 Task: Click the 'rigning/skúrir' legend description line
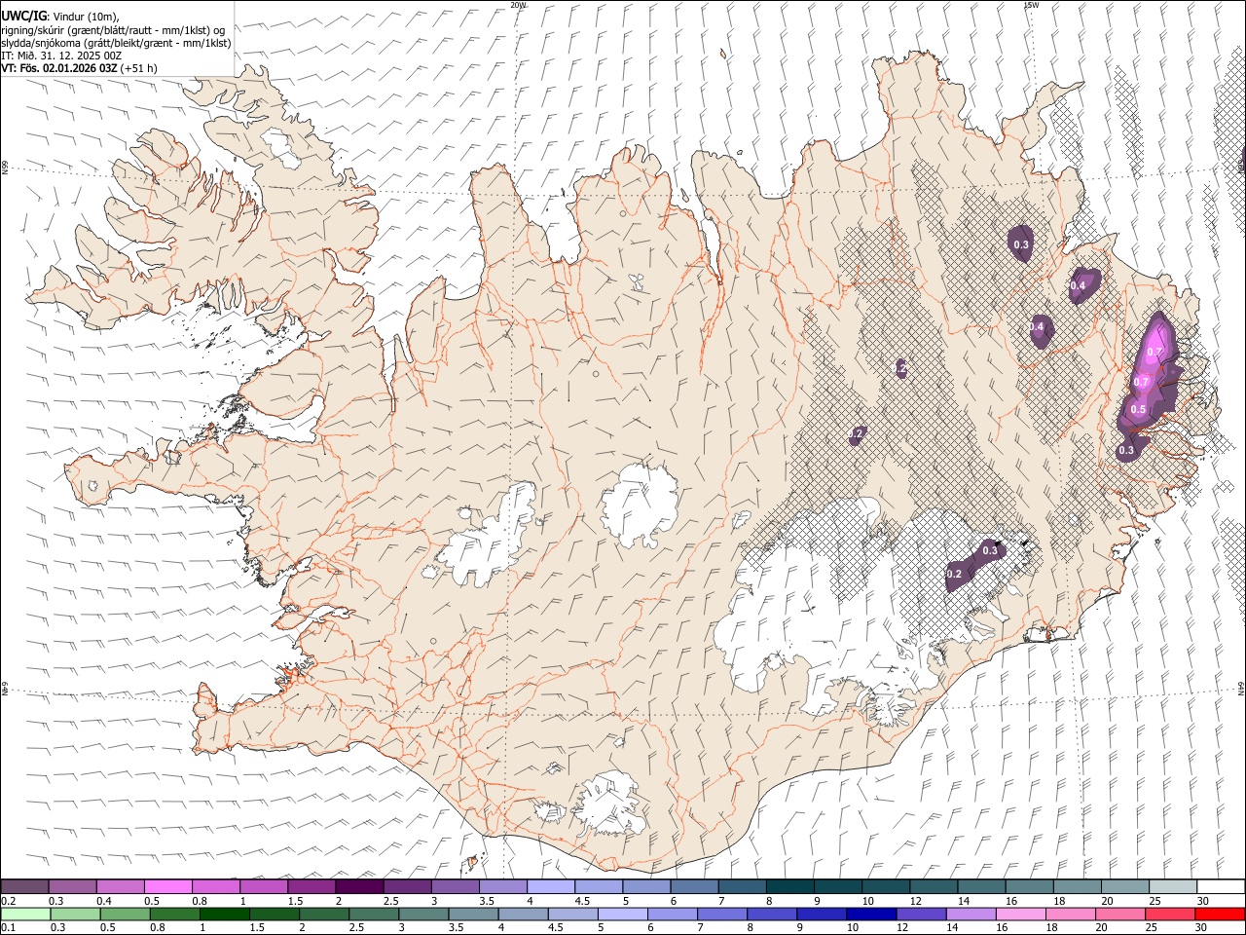pyautogui.click(x=113, y=30)
